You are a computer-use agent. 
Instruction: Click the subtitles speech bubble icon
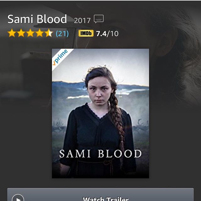click(x=99, y=19)
